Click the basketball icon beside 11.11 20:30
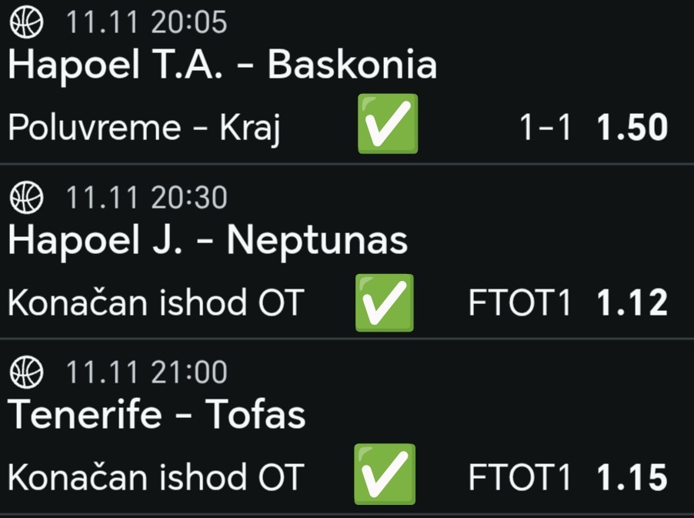The width and height of the screenshot is (694, 518). [27, 198]
